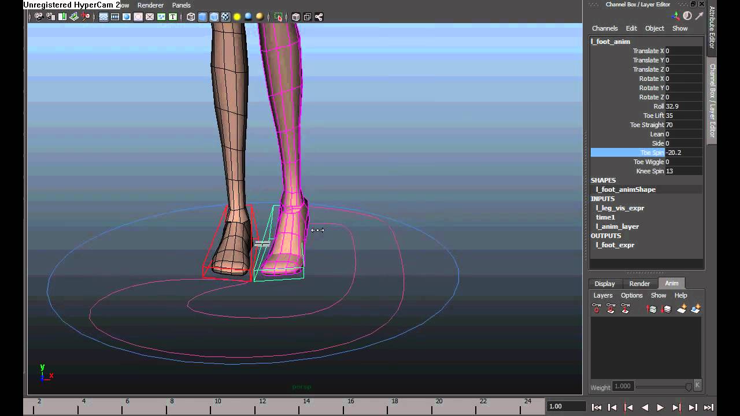Go to start of playback range
Screen dimensions: 740x416
click(597, 407)
